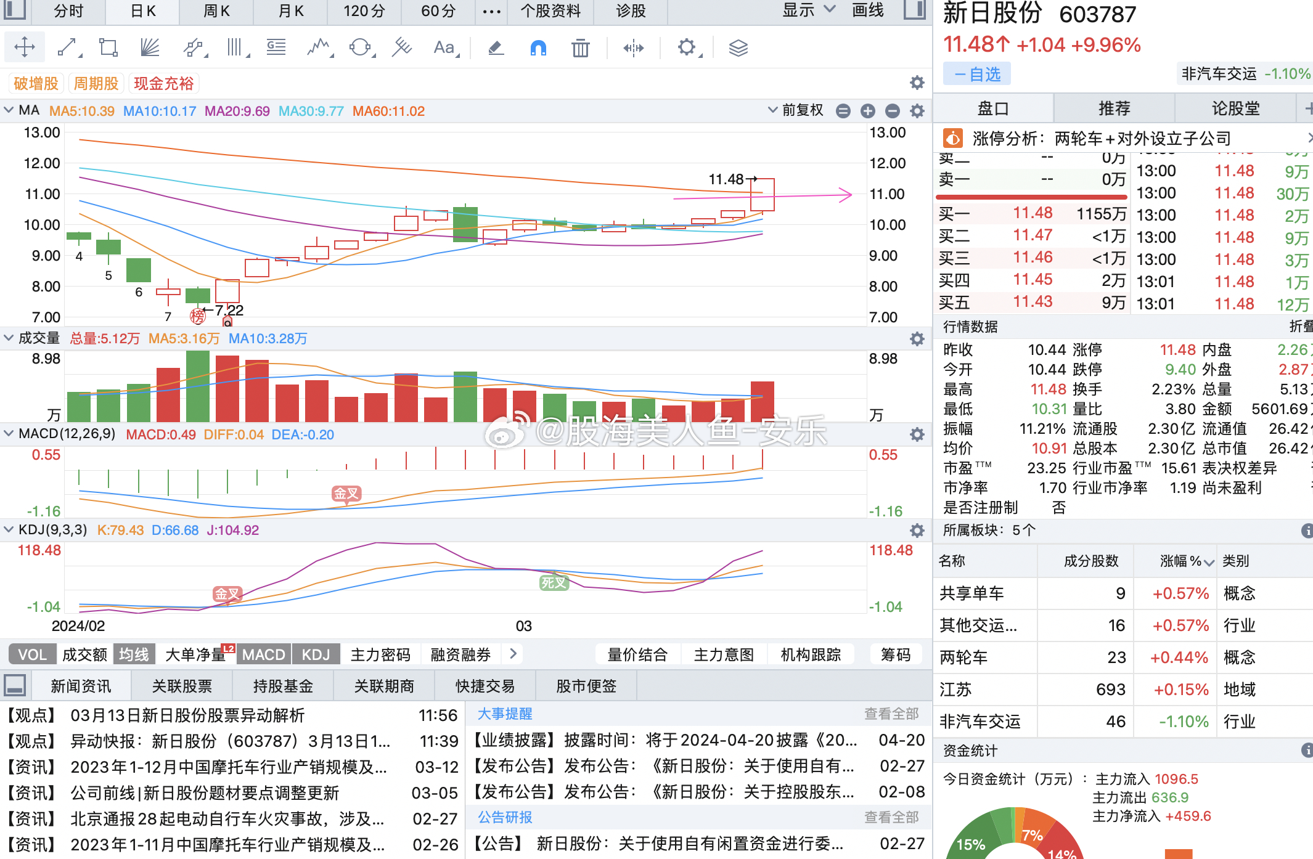Screen dimensions: 1313x859
Task: Select the vertical cycle lines tool
Action: [x=235, y=47]
